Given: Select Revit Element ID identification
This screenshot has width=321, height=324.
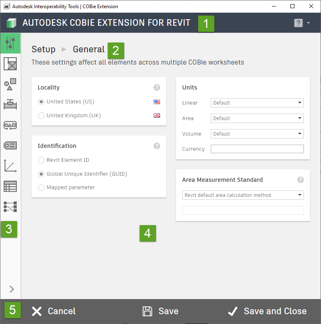Looking at the screenshot, I should point(64,160).
